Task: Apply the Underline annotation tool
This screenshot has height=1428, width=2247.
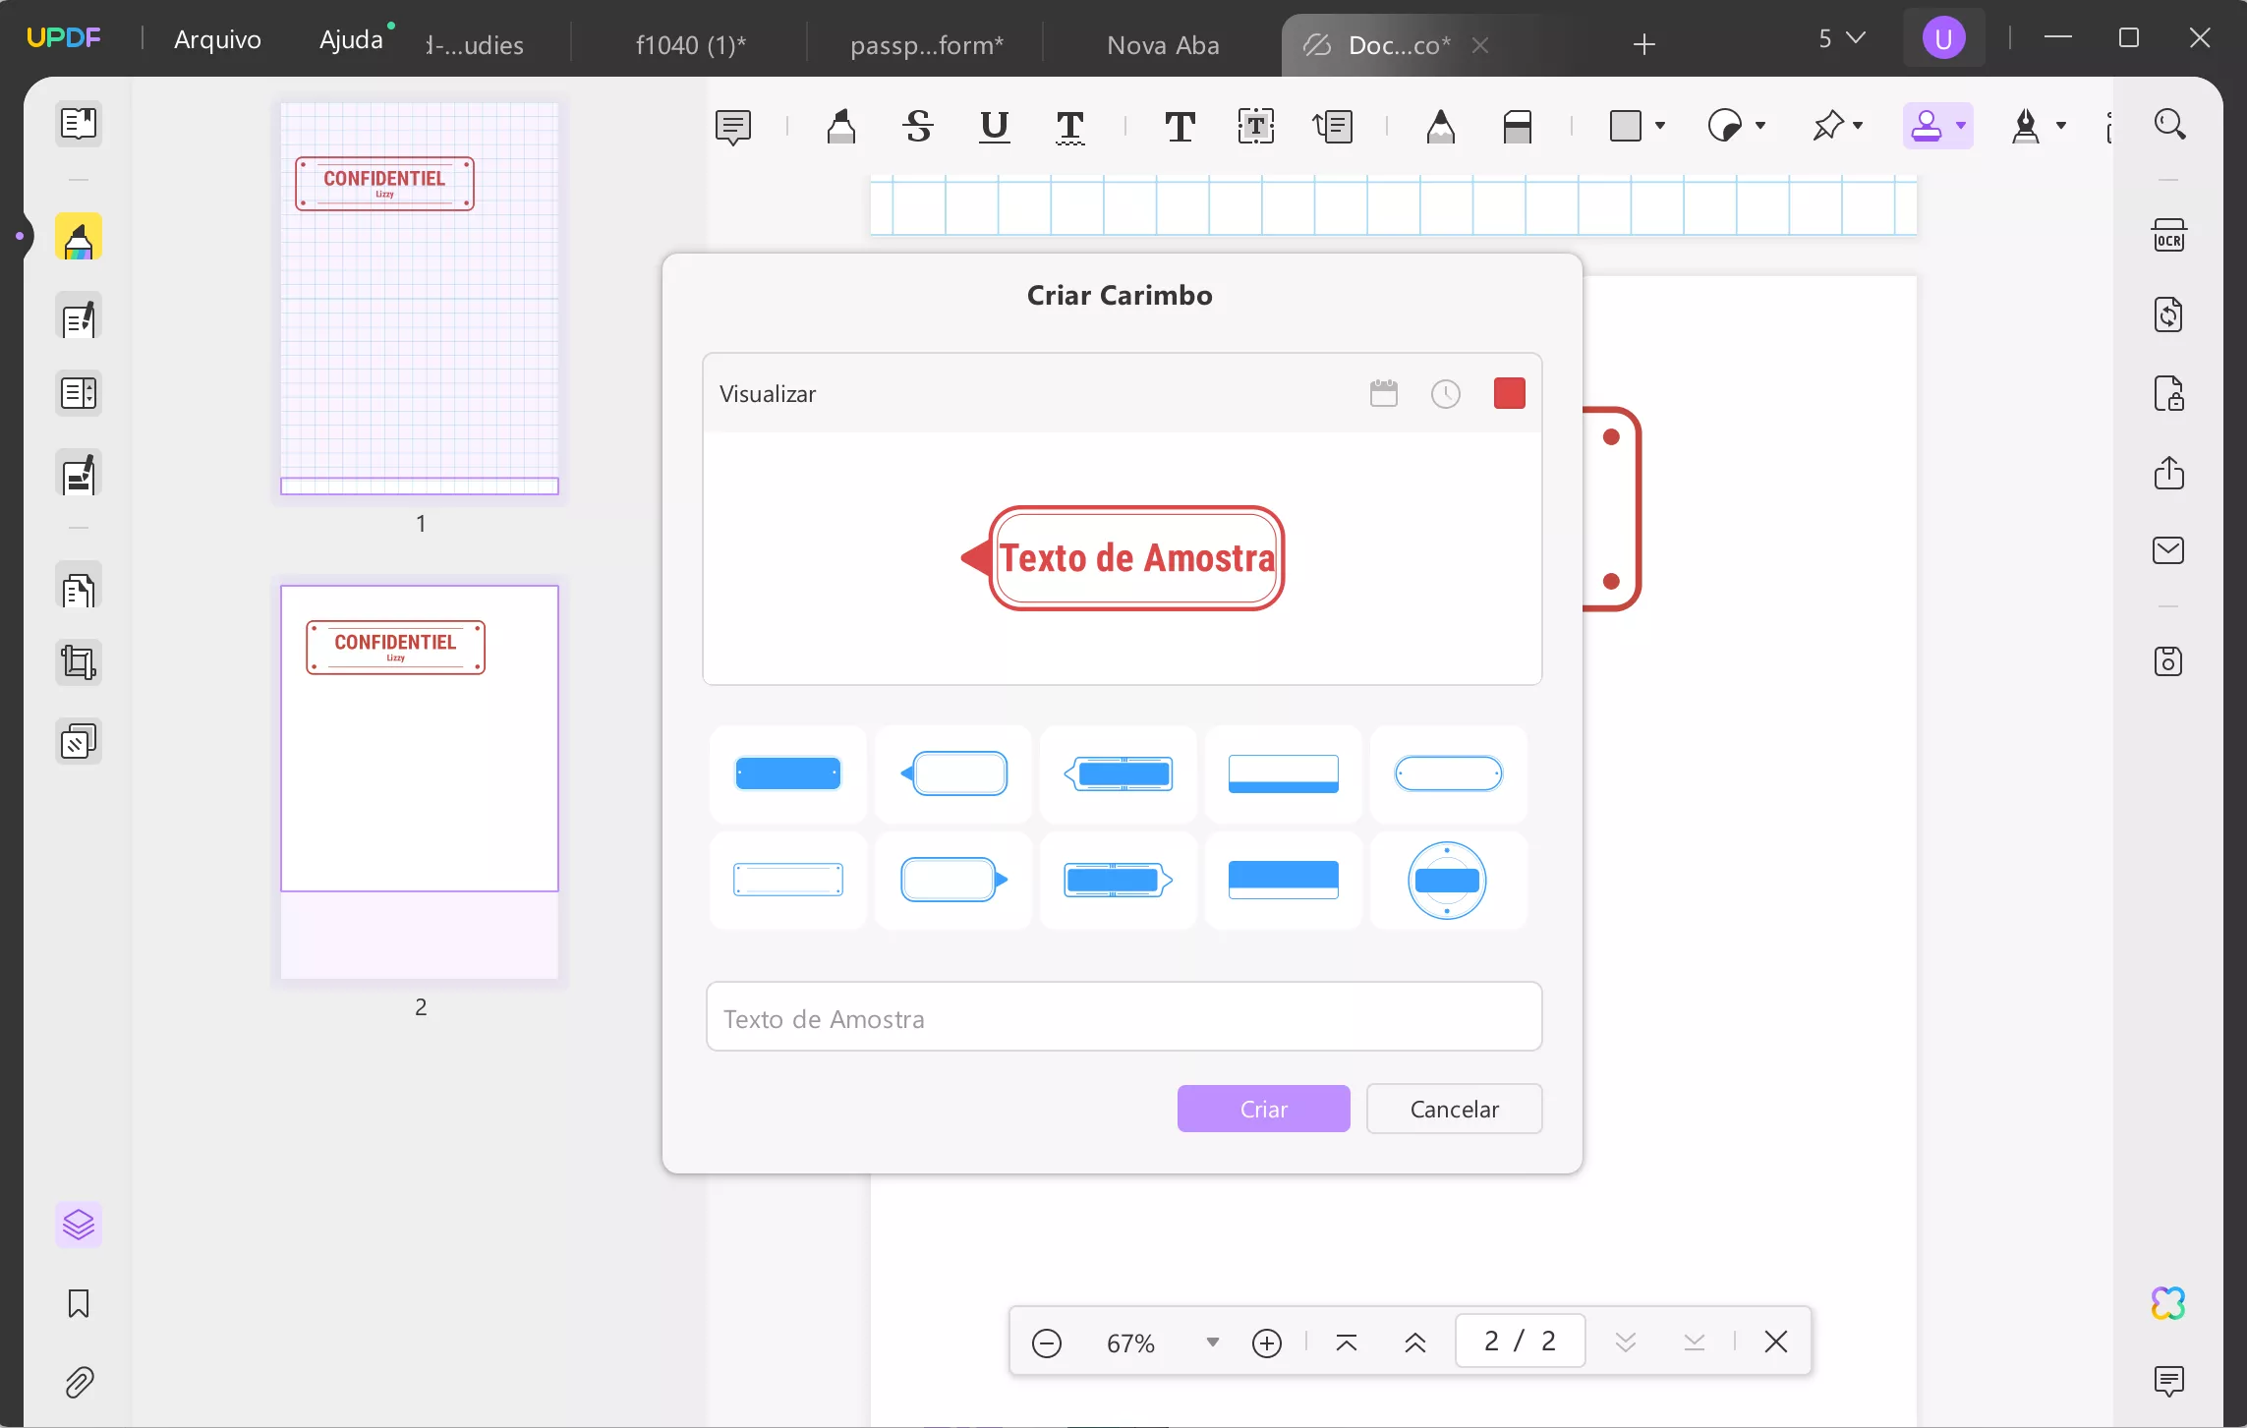Action: click(994, 127)
